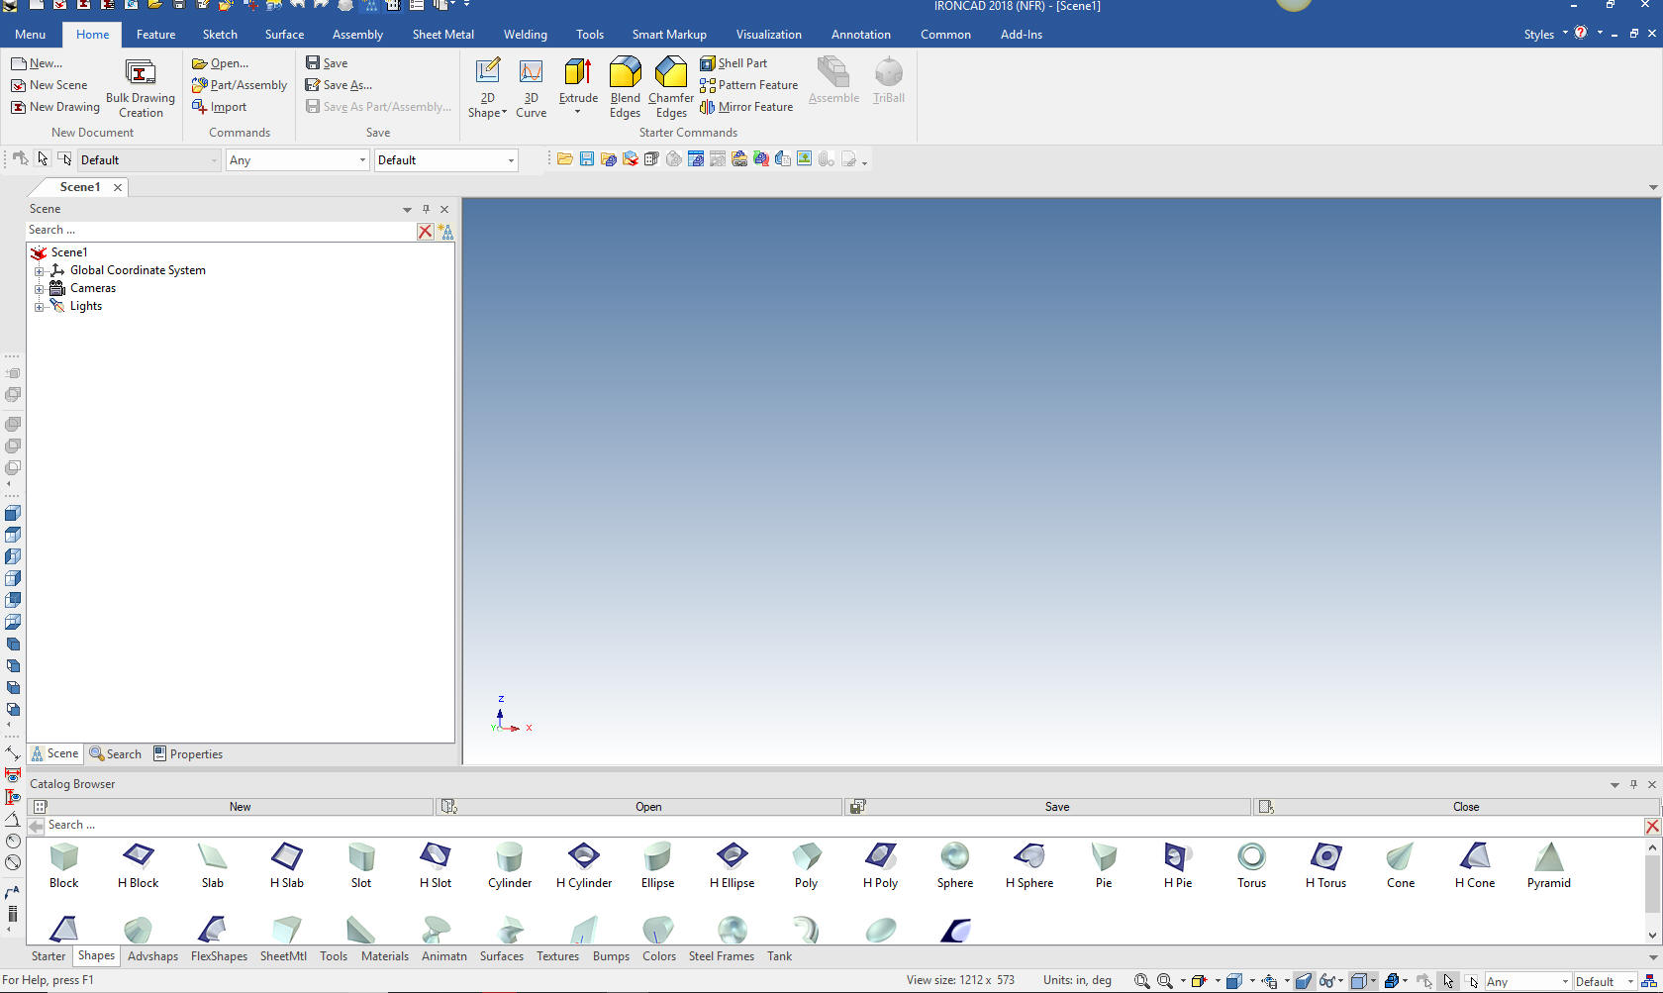Select the Slot catalog shape
1663x993 pixels.
pos(361,865)
